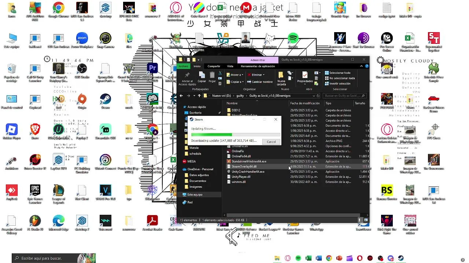469x263 pixels.
Task: Switch to the Compartir ribbon tab
Action: click(214, 66)
